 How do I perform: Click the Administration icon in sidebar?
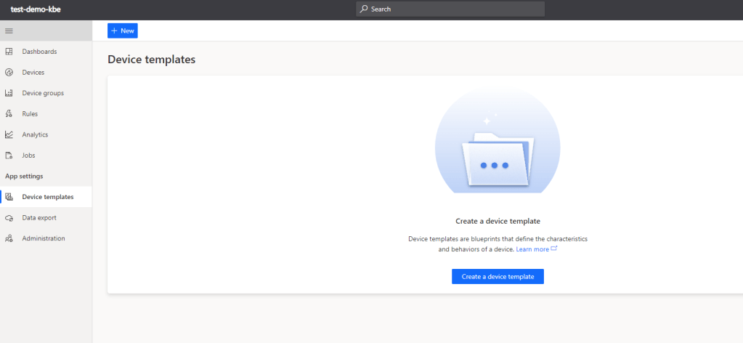click(9, 238)
